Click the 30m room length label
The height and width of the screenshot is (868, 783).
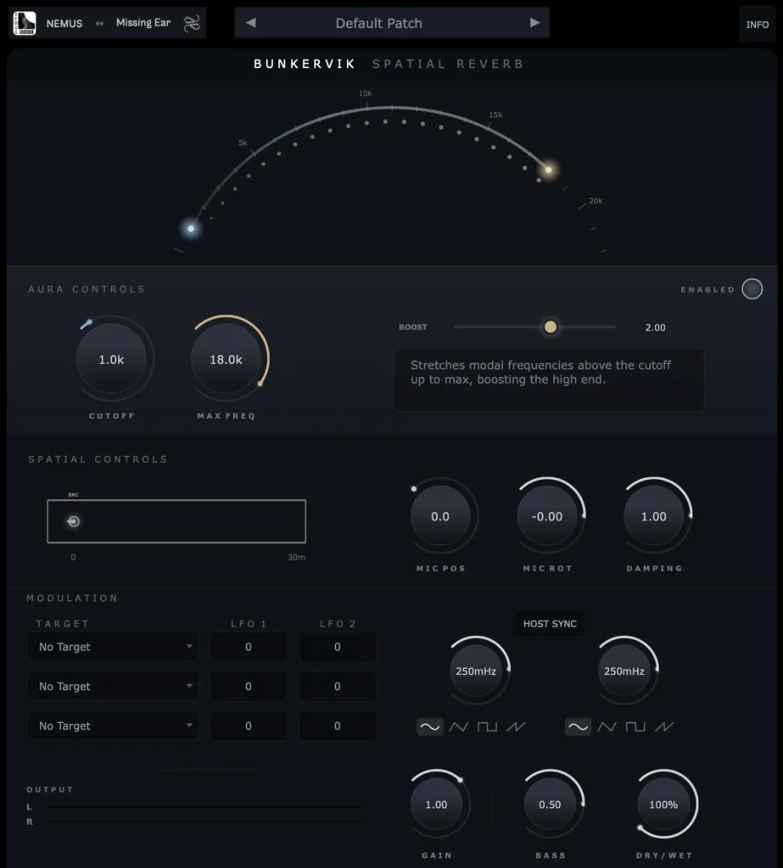296,557
